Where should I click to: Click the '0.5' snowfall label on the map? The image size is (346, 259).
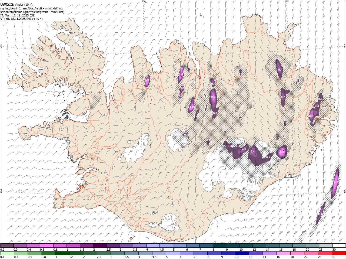(182, 88)
